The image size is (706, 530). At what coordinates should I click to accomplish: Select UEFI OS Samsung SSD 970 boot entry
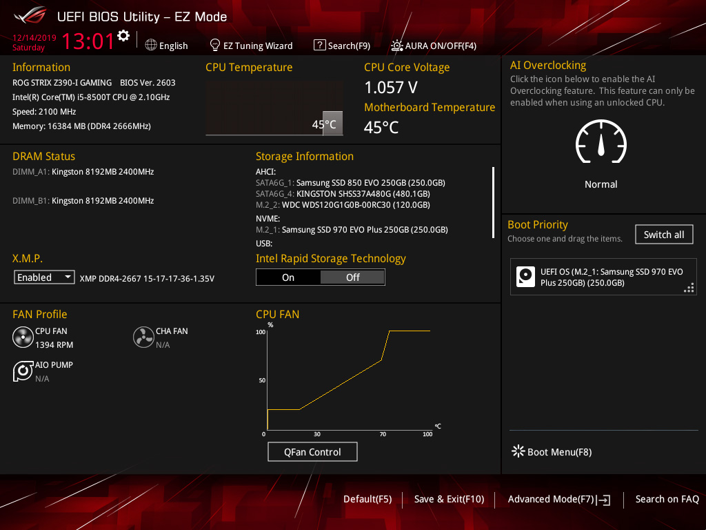[603, 277]
